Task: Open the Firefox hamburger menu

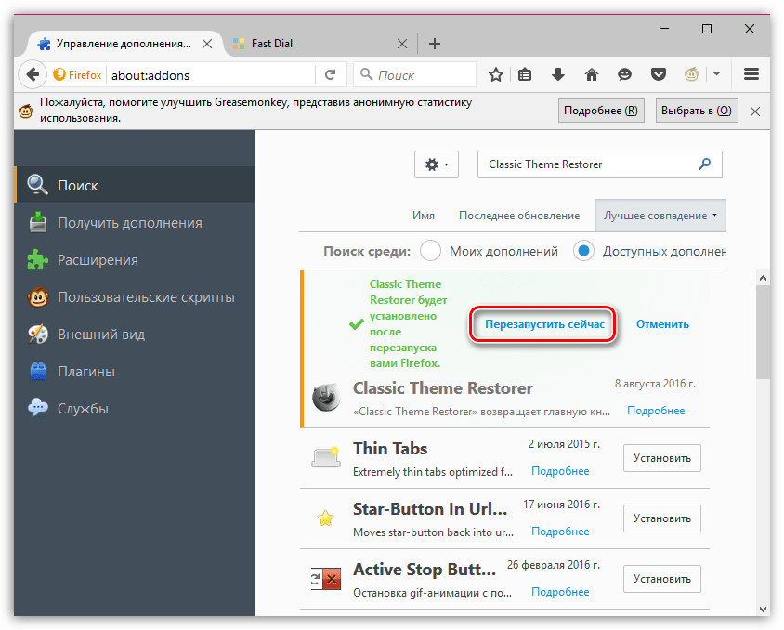Action: pos(751,74)
